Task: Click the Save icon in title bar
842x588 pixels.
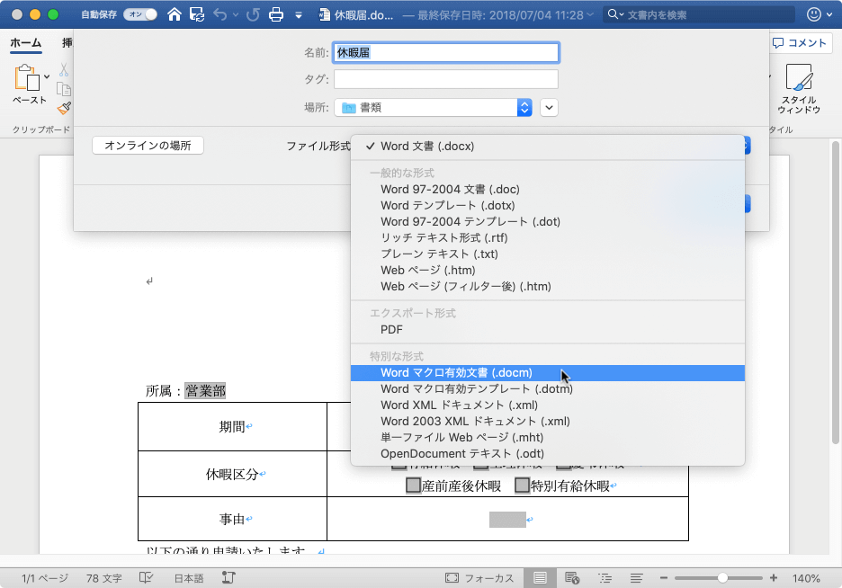Action: (197, 14)
